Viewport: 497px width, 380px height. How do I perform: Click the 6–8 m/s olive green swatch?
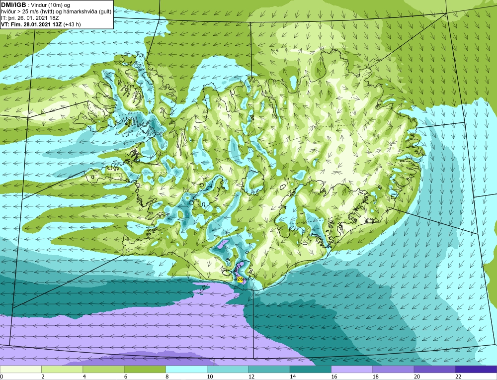pos(145,370)
